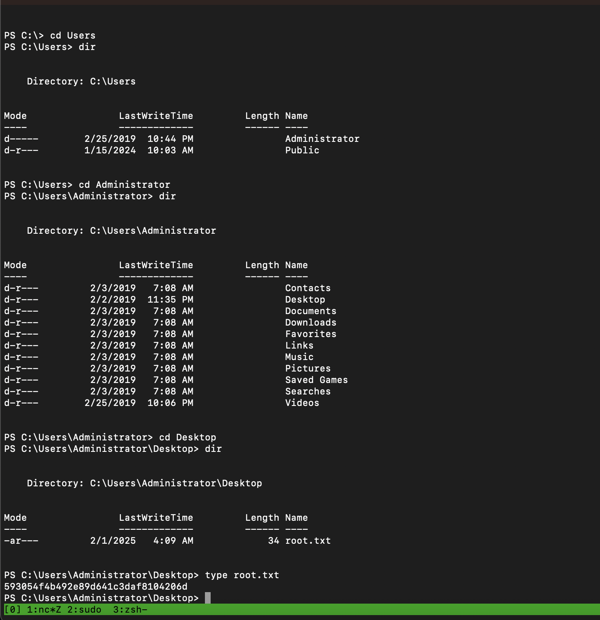Click the Administrator folder name in C:\Users listing

point(322,139)
